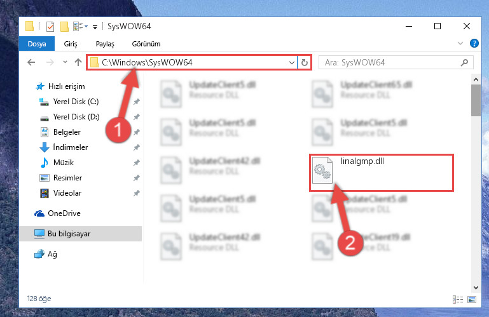Click the search magnifier icon
Image resolution: width=489 pixels, height=317 pixels.
464,63
